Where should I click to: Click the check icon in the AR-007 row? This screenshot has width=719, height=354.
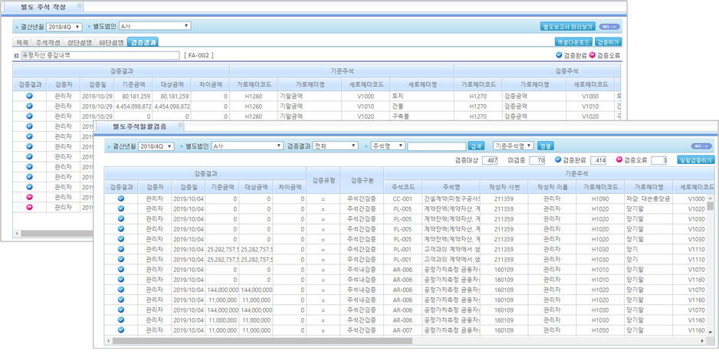pyautogui.click(x=121, y=329)
